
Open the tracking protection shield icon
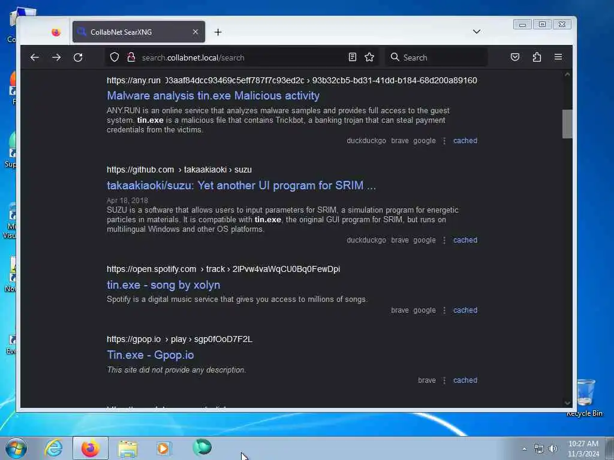[x=115, y=57]
